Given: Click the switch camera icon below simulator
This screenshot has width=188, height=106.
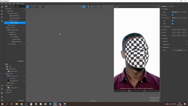Looking at the screenshot, I should 129,91.
